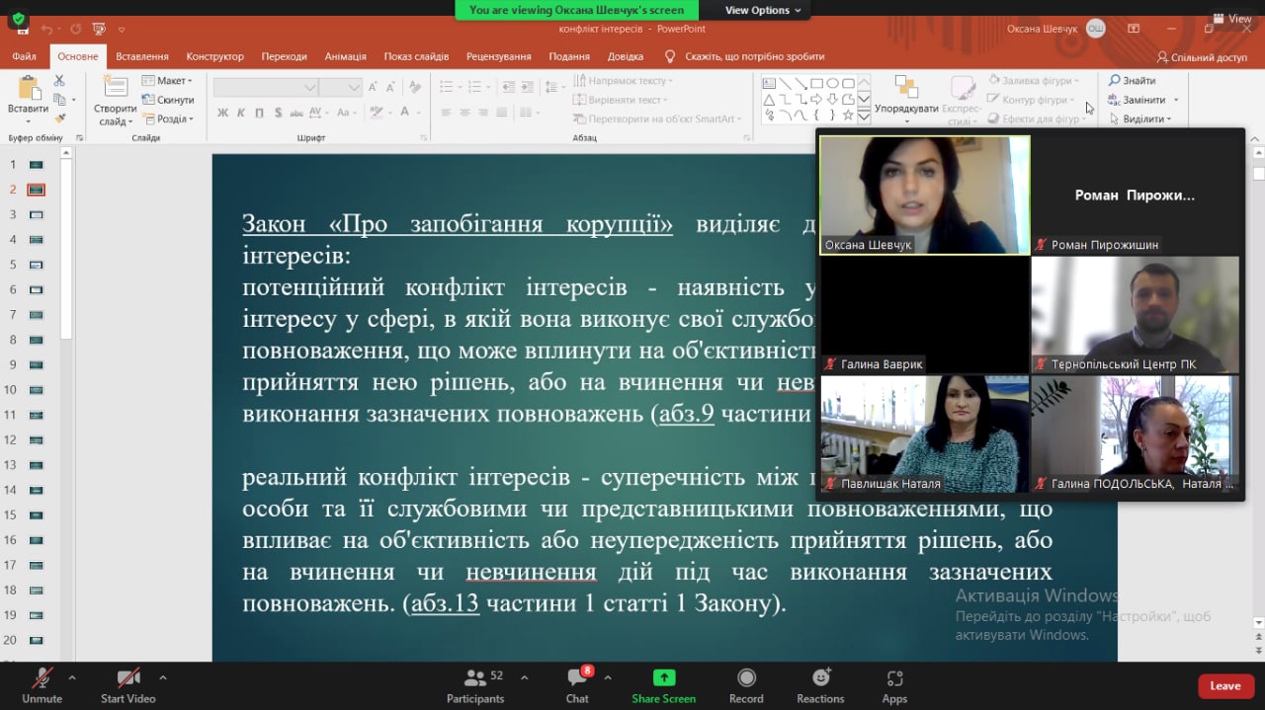Open Zoom Reactions
The width and height of the screenshot is (1265, 710).
820,685
